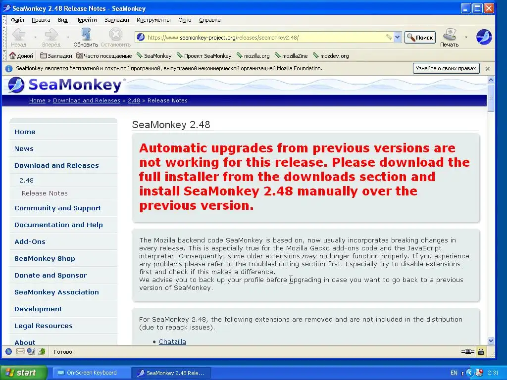The image size is (507, 380).
Task: Open Composer icon in status bar
Action: pyautogui.click(x=42, y=352)
